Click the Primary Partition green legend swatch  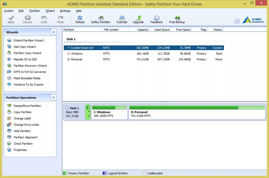pyautogui.click(x=65, y=173)
